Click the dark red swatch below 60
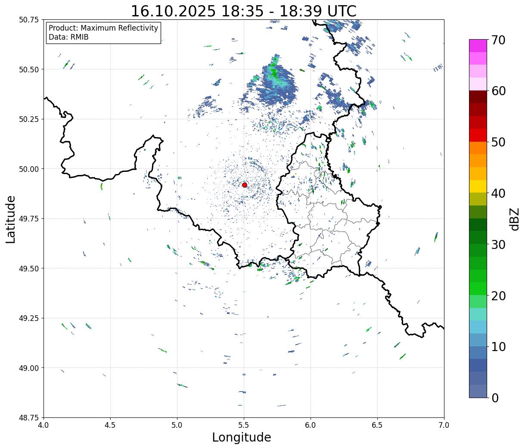This screenshot has width=525, height=448. [478, 97]
